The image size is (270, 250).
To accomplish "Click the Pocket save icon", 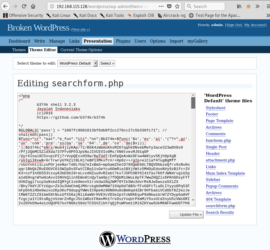I will tap(169, 6).
